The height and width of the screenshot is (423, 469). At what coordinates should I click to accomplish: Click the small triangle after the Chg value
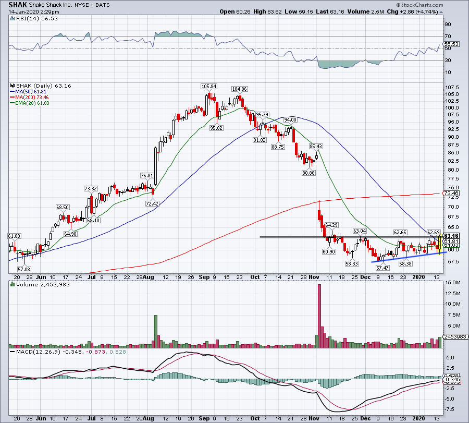(x=441, y=12)
